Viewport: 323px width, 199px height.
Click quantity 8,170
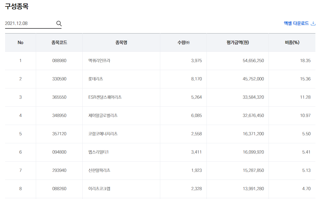[x=197, y=79]
